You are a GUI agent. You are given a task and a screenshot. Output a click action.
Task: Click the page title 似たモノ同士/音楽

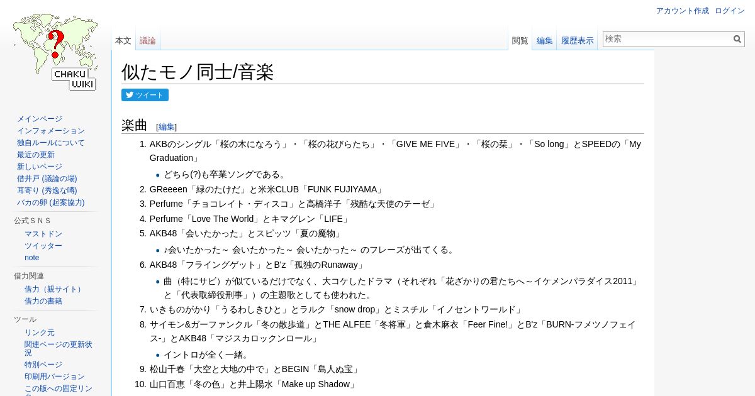pos(198,72)
